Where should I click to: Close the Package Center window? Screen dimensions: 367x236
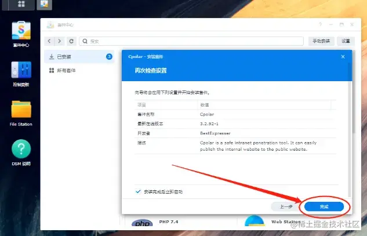click(352, 24)
